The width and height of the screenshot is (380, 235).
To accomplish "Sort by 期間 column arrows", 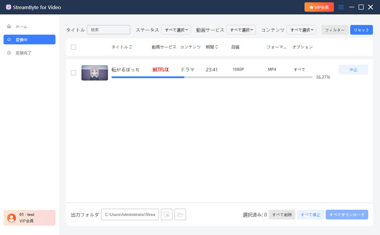I will click(217, 47).
